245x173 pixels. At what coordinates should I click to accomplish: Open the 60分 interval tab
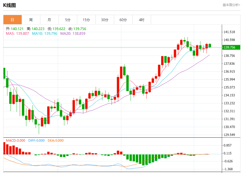(123, 20)
